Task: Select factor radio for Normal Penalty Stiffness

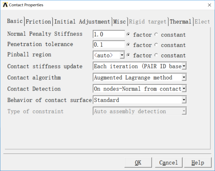Action: (129, 35)
